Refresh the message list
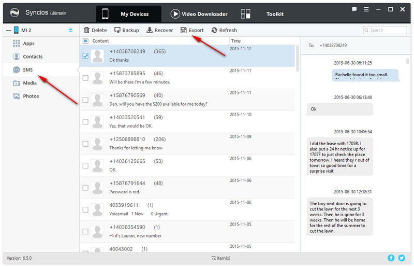This screenshot has width=414, height=267. pyautogui.click(x=224, y=30)
